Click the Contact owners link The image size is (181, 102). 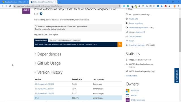click(135, 37)
